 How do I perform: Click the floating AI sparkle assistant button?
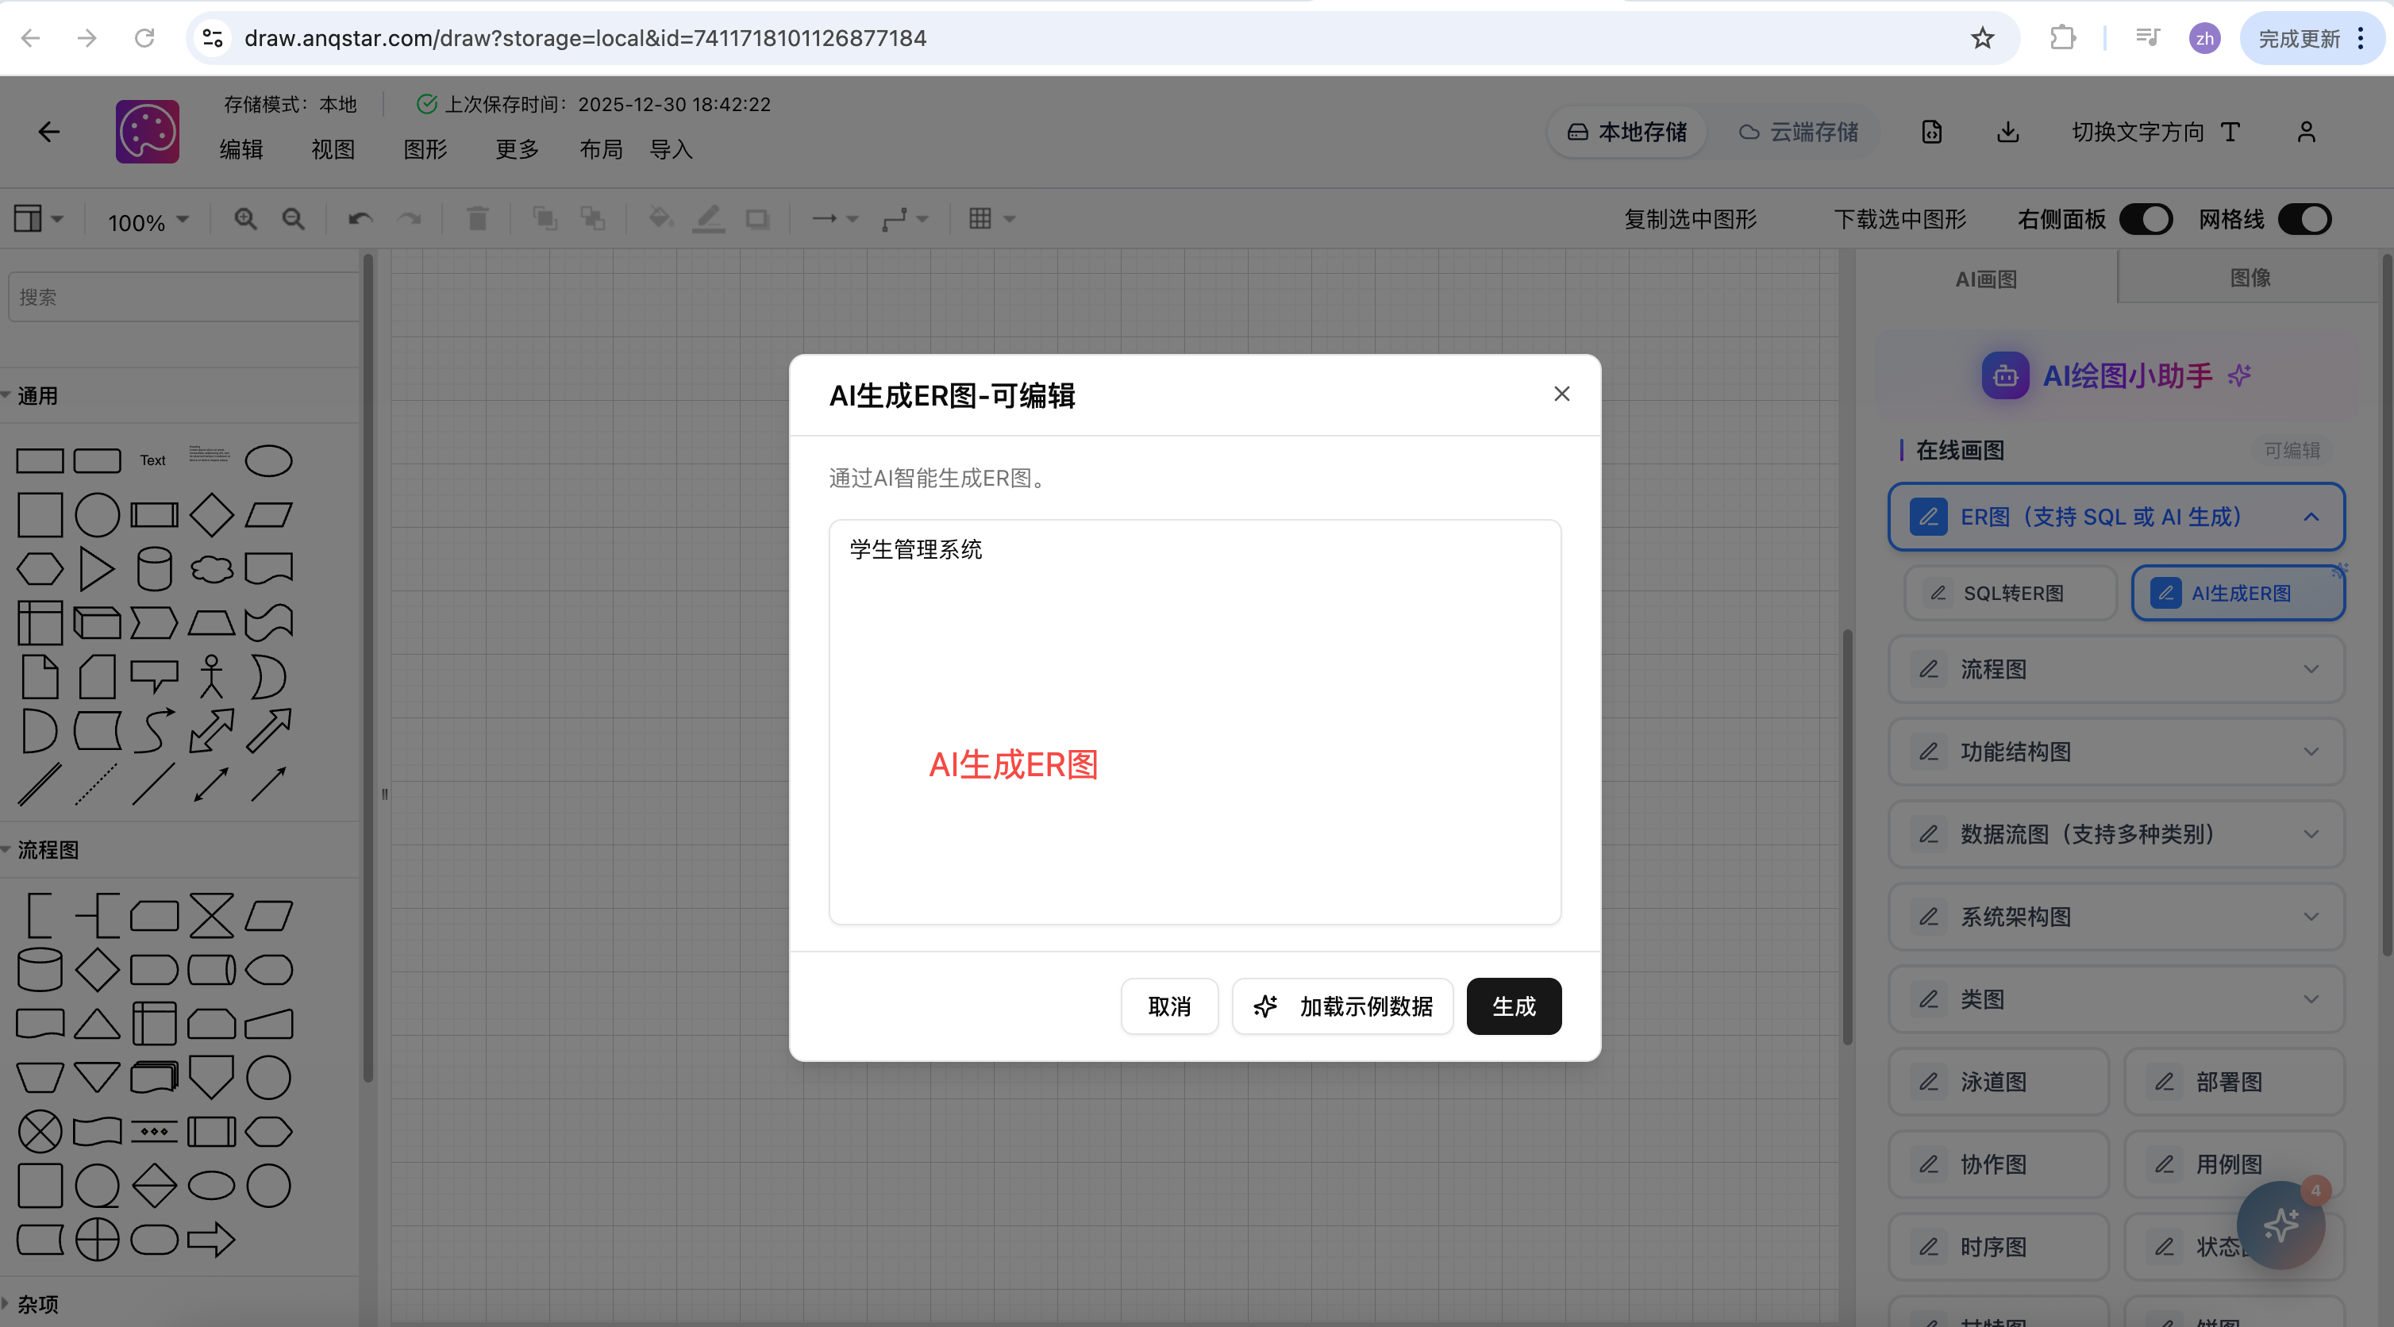click(x=2280, y=1225)
